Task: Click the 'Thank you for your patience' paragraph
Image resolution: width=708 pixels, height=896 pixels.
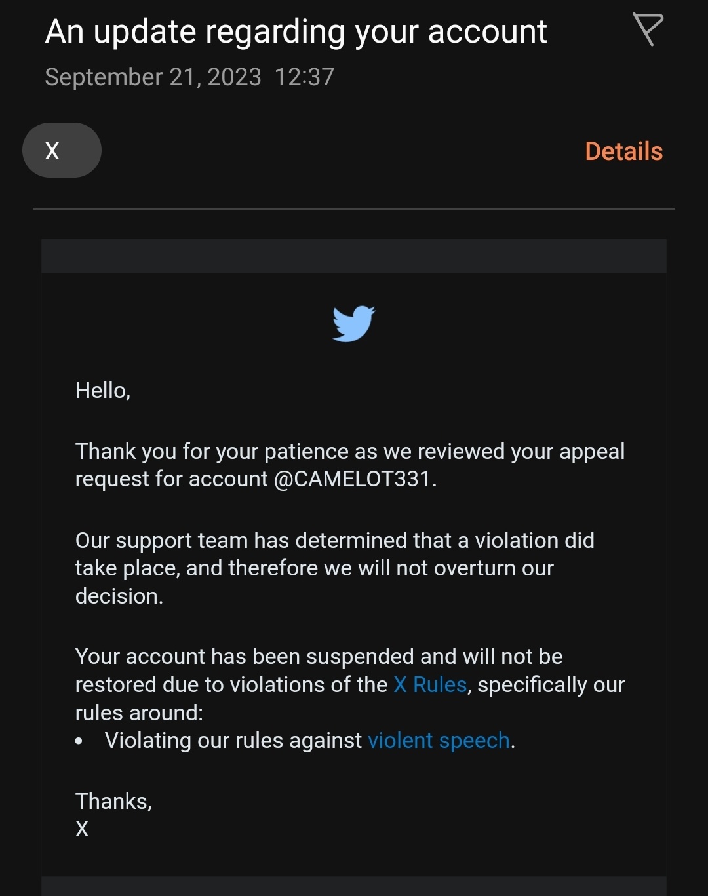Action: point(350,465)
